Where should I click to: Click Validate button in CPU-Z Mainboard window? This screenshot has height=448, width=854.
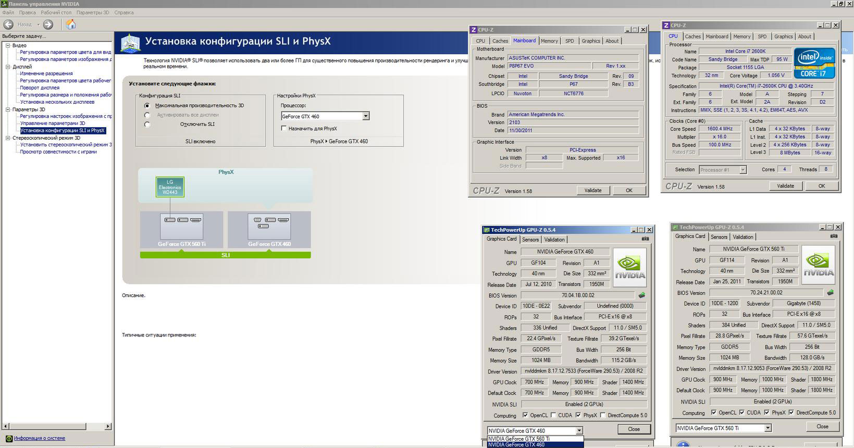[593, 191]
